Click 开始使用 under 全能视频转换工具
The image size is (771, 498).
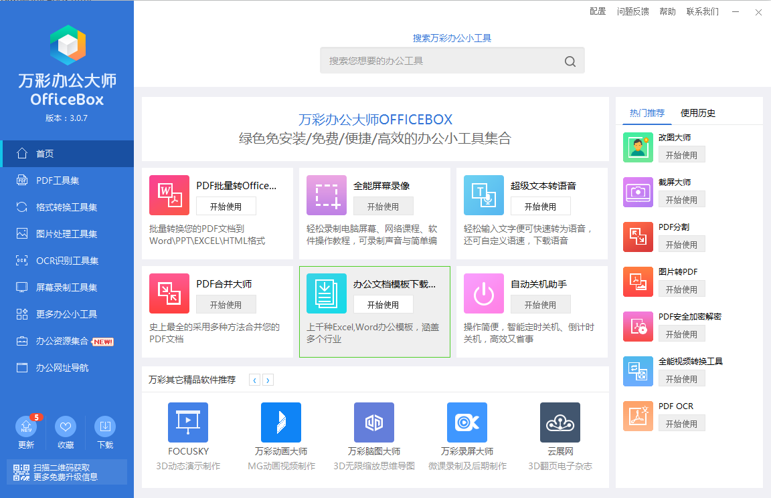(x=681, y=378)
